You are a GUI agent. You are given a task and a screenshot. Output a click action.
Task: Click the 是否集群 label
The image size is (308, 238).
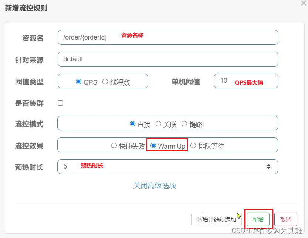point(29,103)
